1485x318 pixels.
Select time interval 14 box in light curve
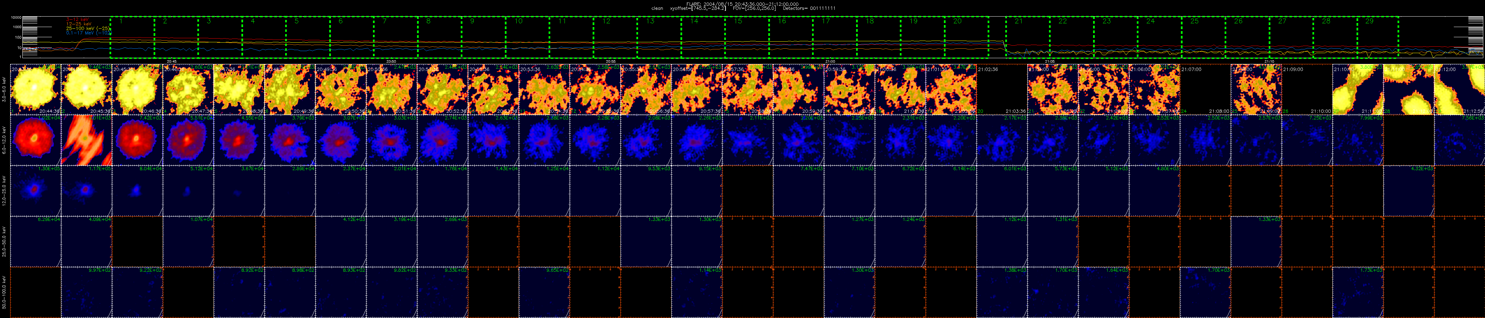pos(703,37)
